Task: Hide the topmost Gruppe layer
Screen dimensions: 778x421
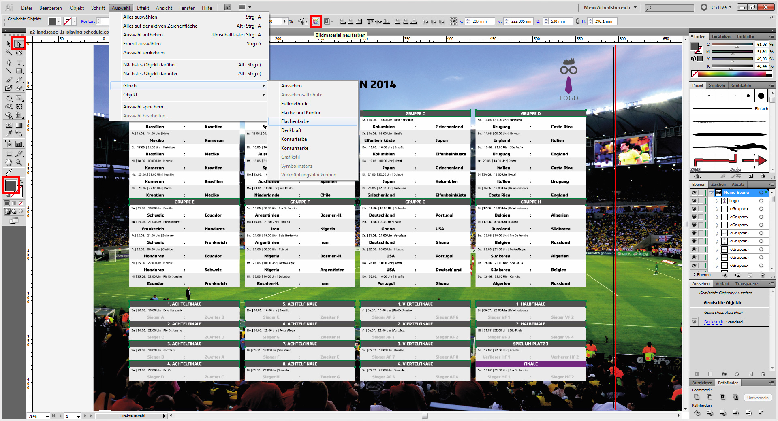Action: pyautogui.click(x=693, y=208)
